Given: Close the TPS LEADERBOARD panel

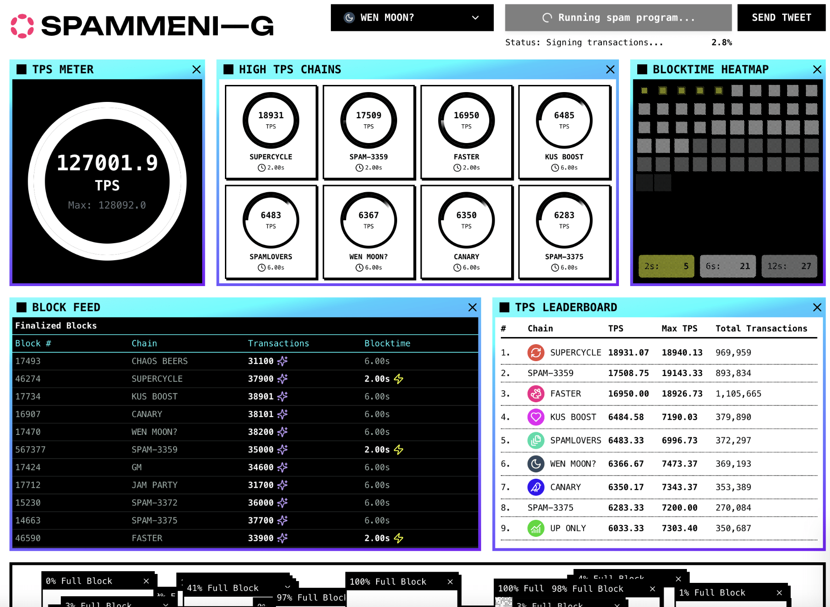Looking at the screenshot, I should tap(817, 308).
